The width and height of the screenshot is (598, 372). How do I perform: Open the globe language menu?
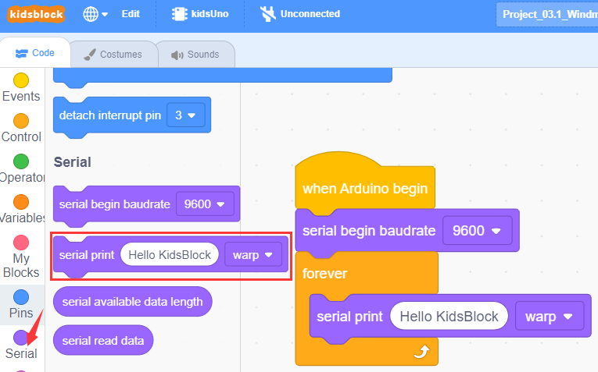[95, 15]
